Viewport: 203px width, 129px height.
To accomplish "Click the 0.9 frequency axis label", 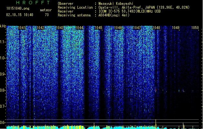I will pyautogui.click(x=3, y=74).
